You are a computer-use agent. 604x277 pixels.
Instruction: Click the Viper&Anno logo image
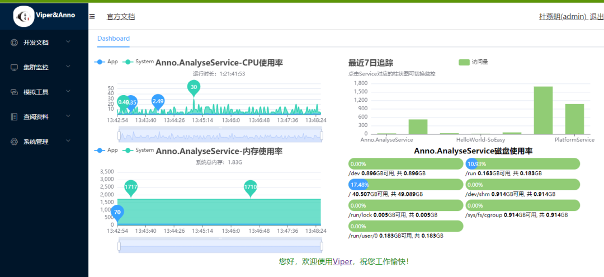24,16
